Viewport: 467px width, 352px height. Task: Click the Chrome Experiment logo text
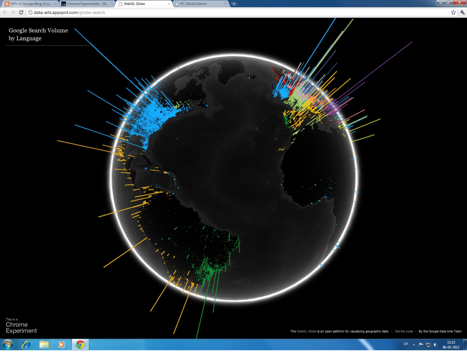coord(21,328)
